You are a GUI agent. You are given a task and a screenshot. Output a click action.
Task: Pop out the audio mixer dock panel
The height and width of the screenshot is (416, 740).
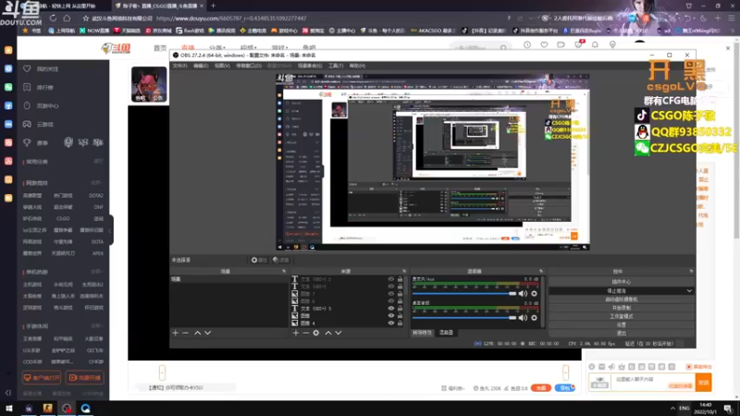click(541, 271)
